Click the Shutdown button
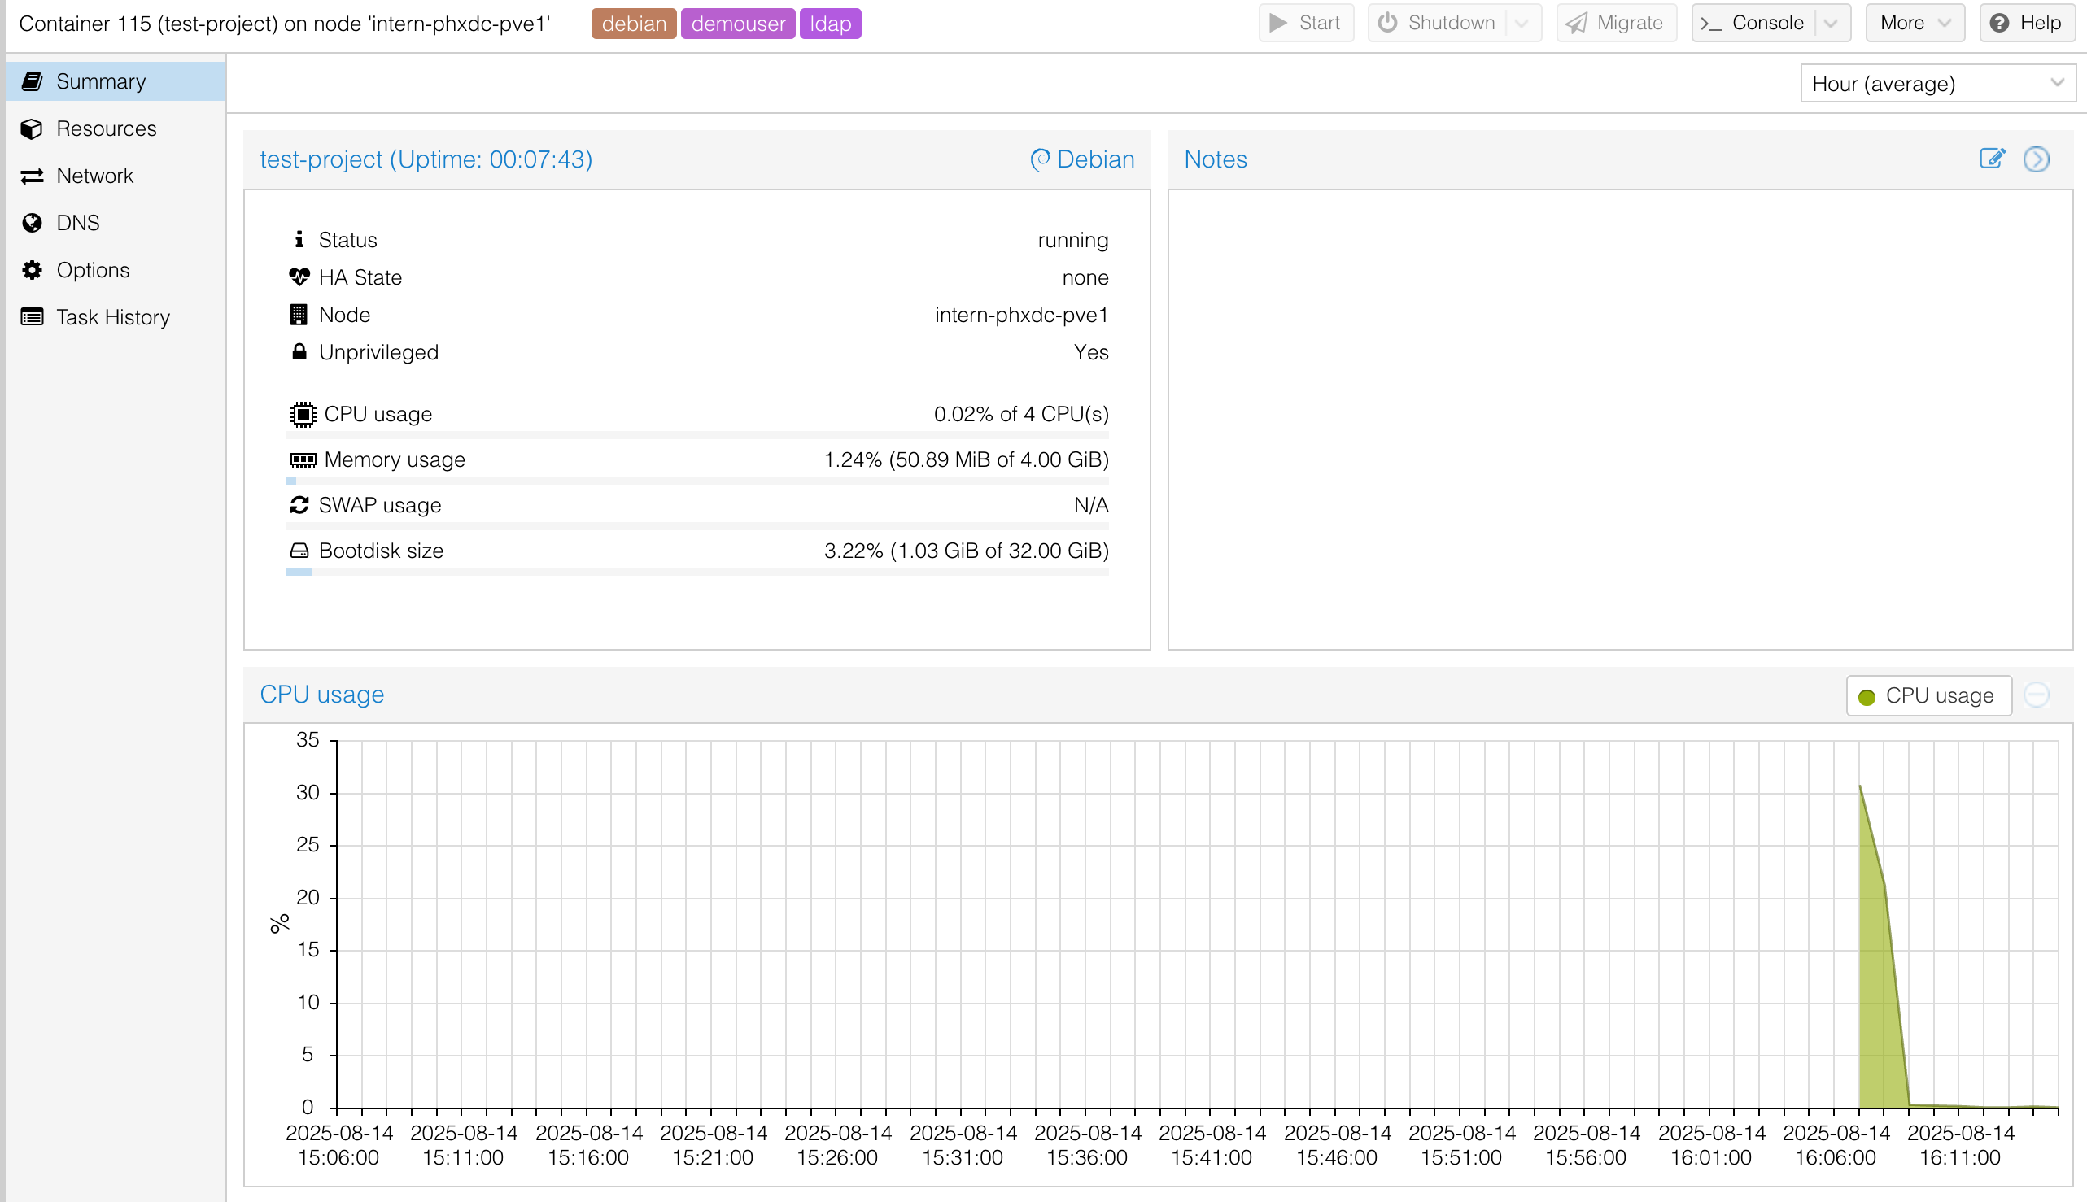Screen dimensions: 2087x1202 [x=1440, y=22]
